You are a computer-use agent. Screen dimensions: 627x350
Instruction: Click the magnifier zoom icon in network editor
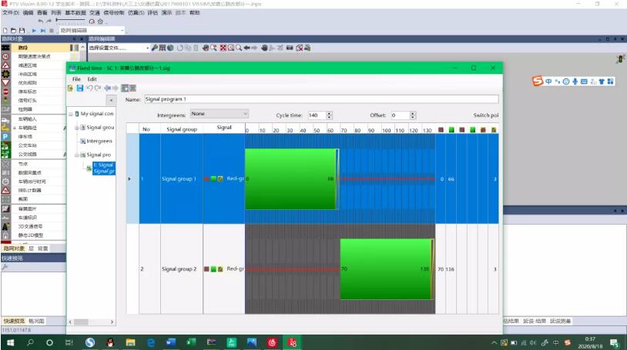pyautogui.click(x=239, y=48)
